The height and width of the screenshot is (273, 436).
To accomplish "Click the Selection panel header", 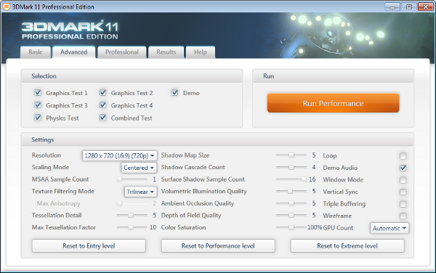I will point(132,76).
